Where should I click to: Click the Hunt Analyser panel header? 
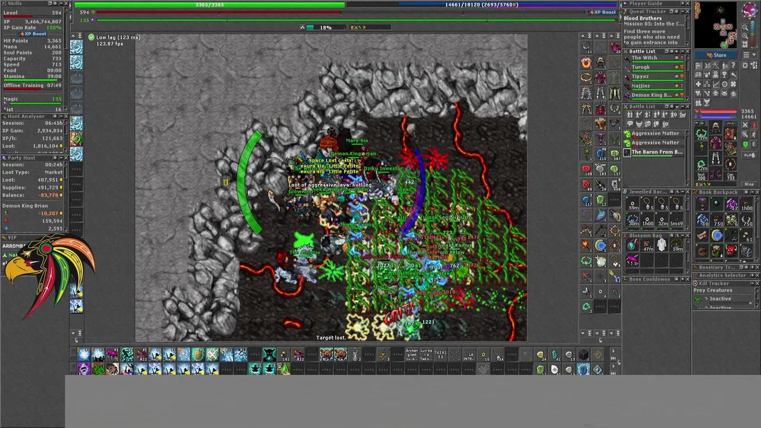click(x=34, y=117)
